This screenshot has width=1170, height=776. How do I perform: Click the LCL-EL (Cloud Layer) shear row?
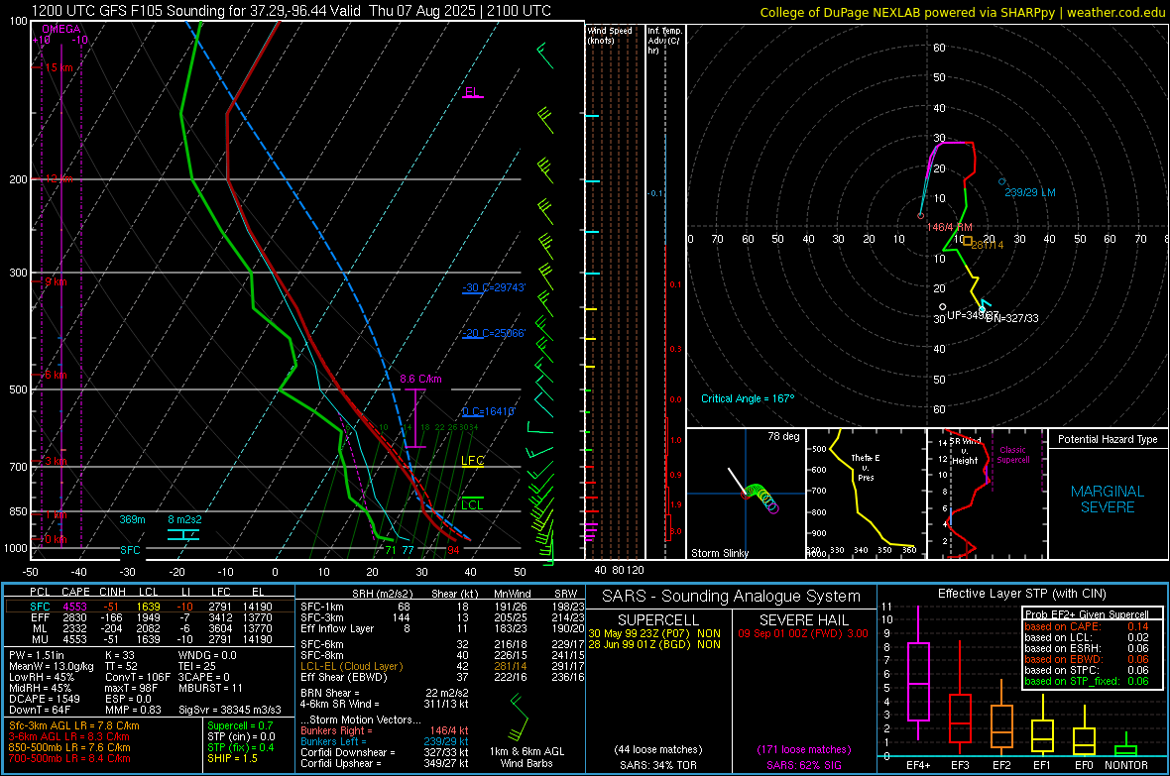click(442, 666)
